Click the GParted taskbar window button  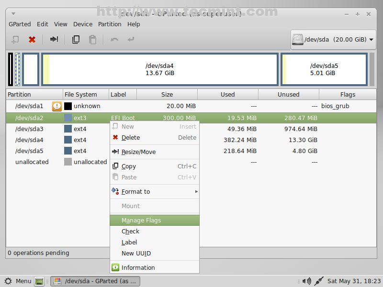tap(95, 281)
